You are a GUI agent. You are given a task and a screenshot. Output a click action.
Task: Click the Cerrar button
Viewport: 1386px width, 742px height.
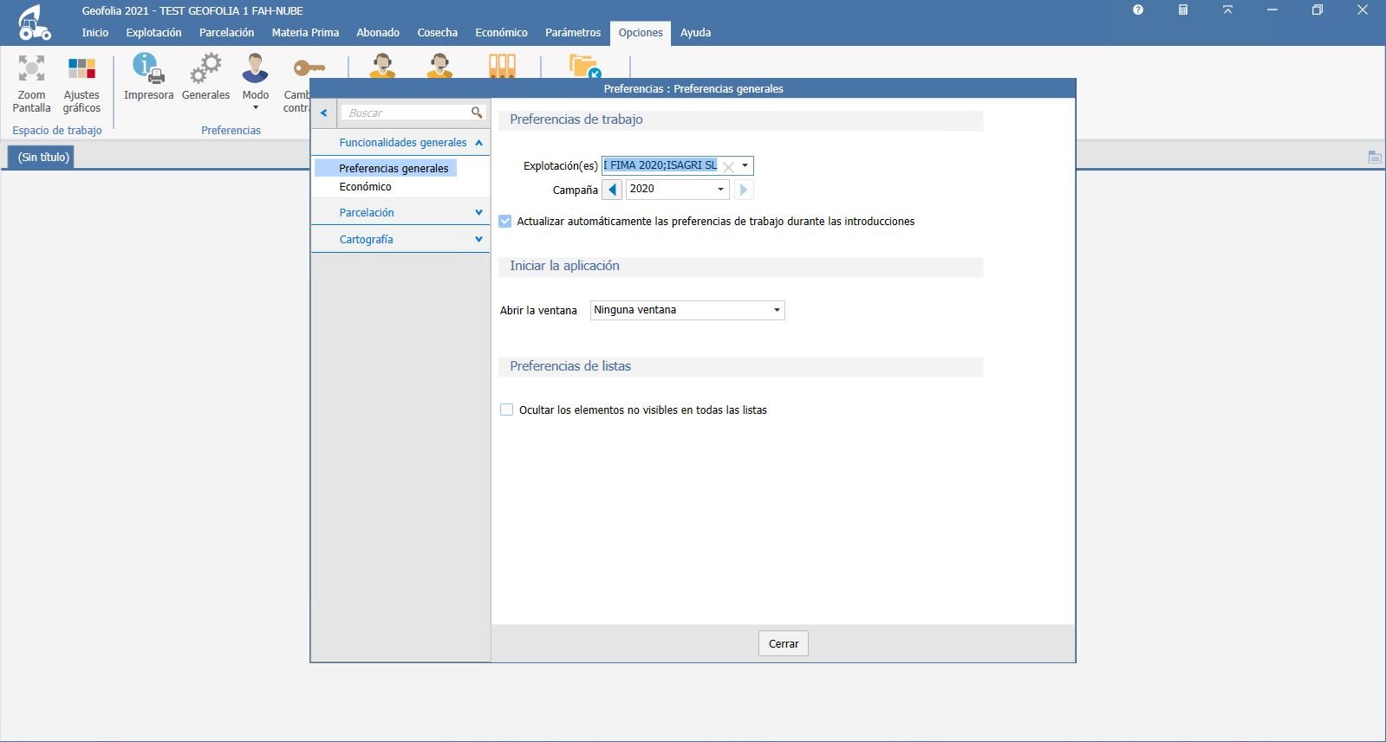(784, 643)
